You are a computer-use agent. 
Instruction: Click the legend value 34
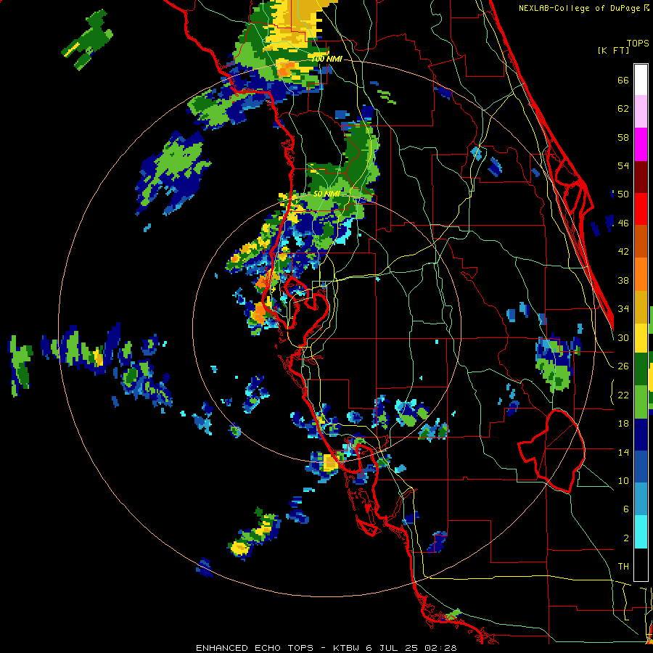[623, 309]
